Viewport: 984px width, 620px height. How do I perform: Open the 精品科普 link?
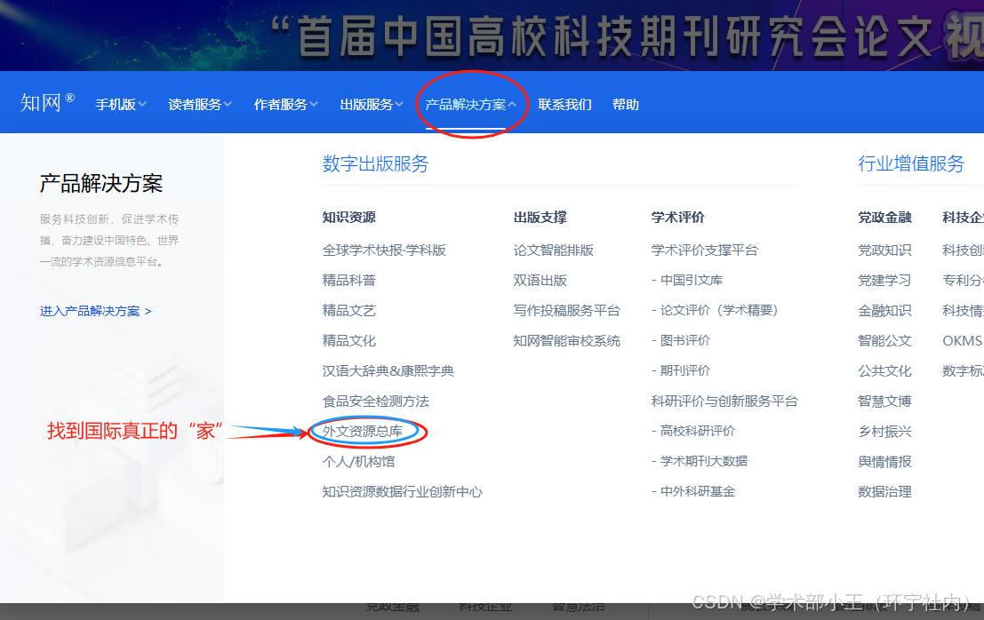coord(349,280)
